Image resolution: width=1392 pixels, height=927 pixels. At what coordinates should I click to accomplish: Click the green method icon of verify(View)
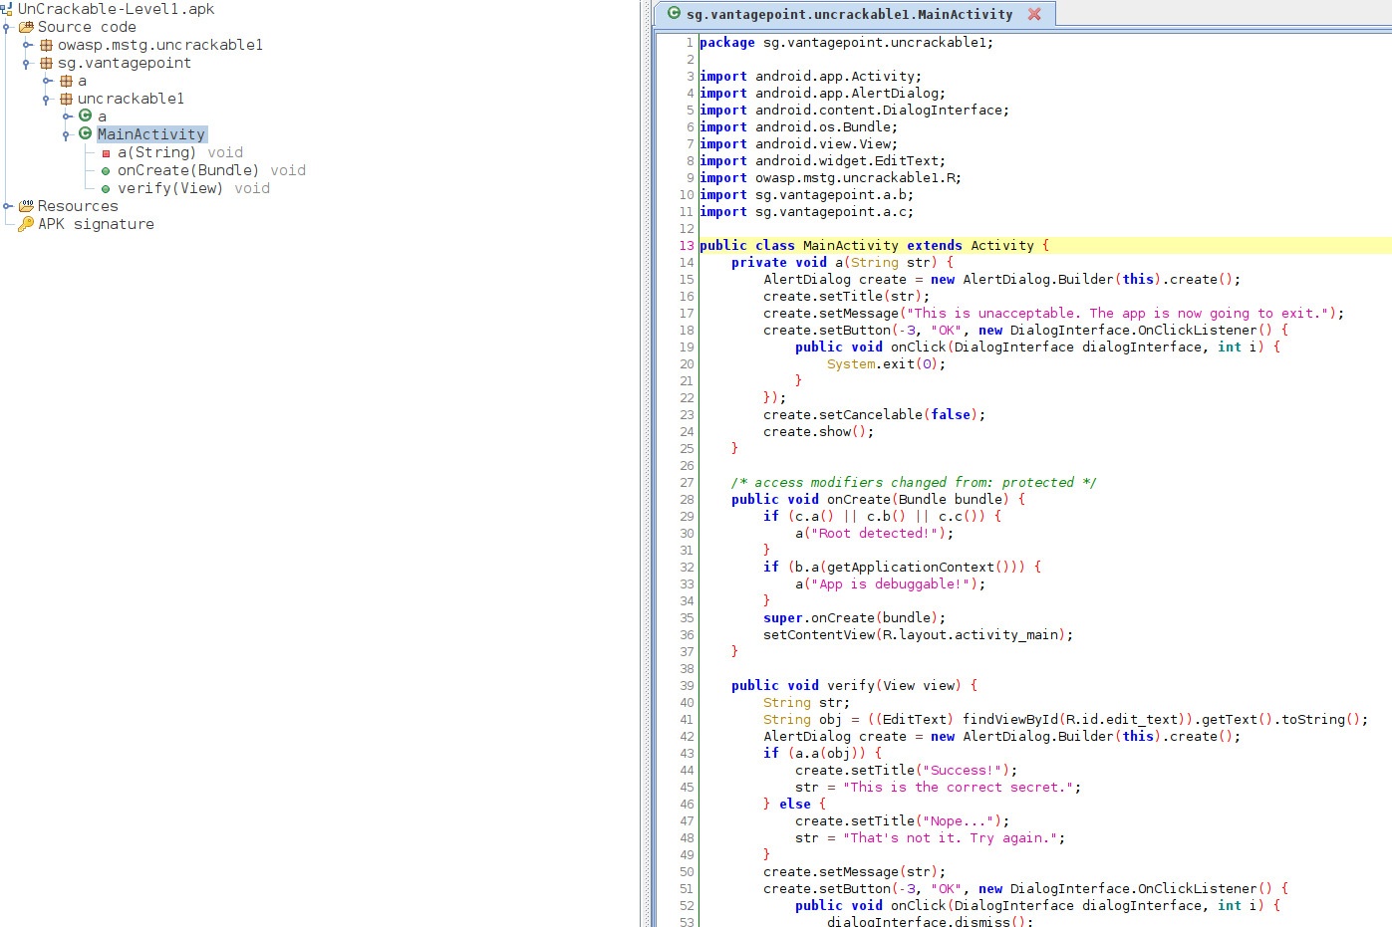pos(106,189)
